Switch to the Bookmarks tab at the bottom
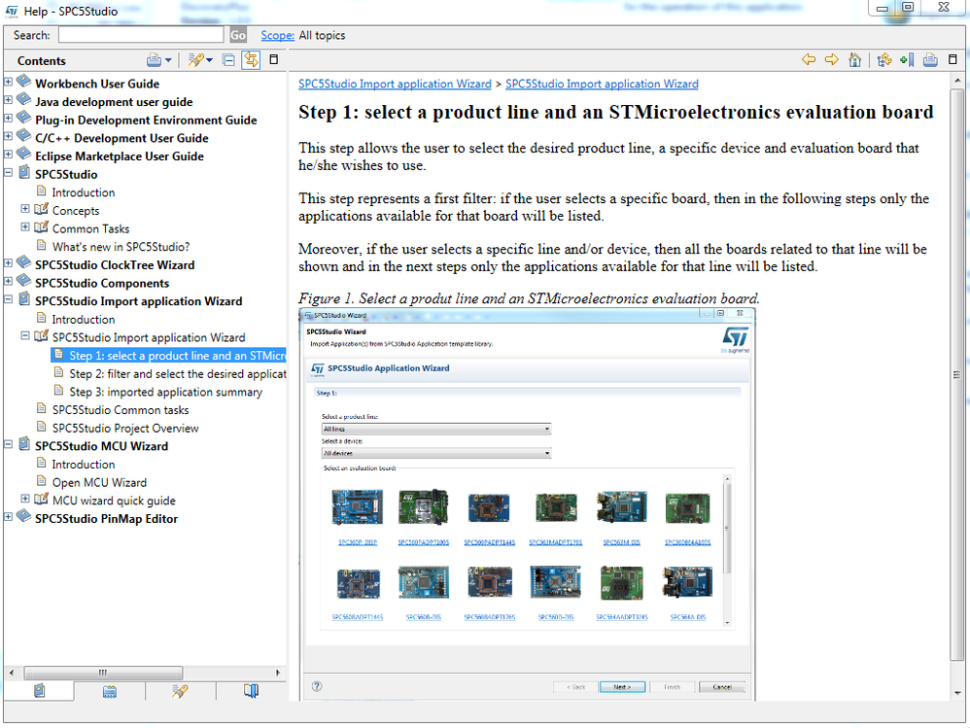 [251, 691]
